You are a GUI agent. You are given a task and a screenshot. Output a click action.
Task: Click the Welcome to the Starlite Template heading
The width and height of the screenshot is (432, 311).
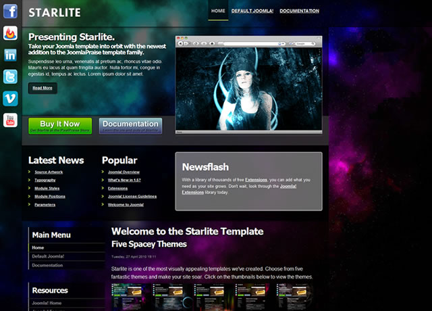coord(188,231)
